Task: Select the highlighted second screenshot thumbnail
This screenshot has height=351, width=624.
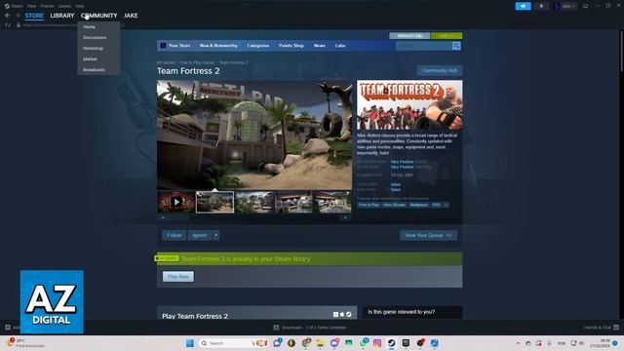Action: click(x=214, y=202)
